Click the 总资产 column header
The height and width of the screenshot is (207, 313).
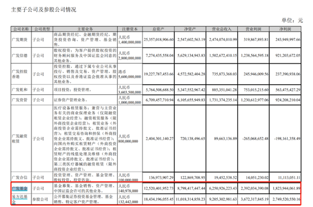(158, 29)
